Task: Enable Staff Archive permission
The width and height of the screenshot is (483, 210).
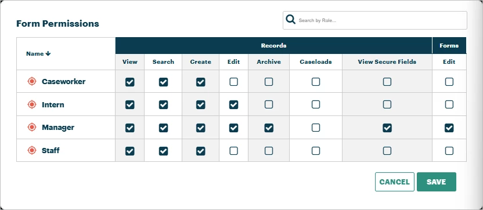Action: pos(269,151)
